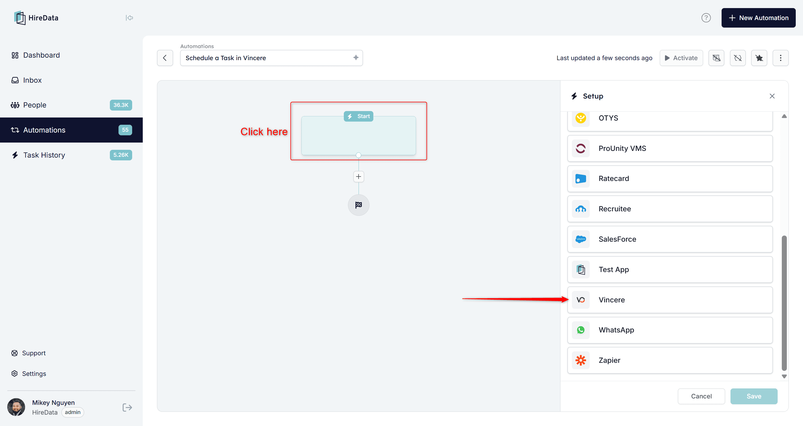Click the crossed-out sync toolbar icon
The width and height of the screenshot is (803, 426).
coord(737,58)
